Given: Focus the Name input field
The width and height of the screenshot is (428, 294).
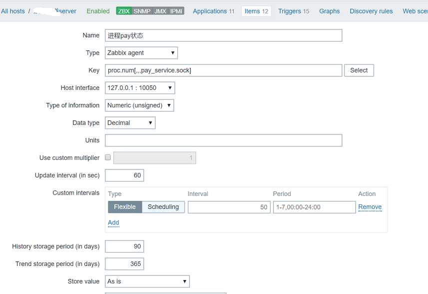Looking at the screenshot, I should (x=223, y=35).
